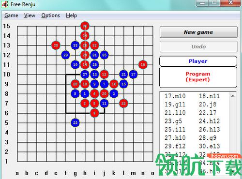This screenshot has width=242, height=179.
Task: Select move entry 19.g11
Action: point(175,104)
